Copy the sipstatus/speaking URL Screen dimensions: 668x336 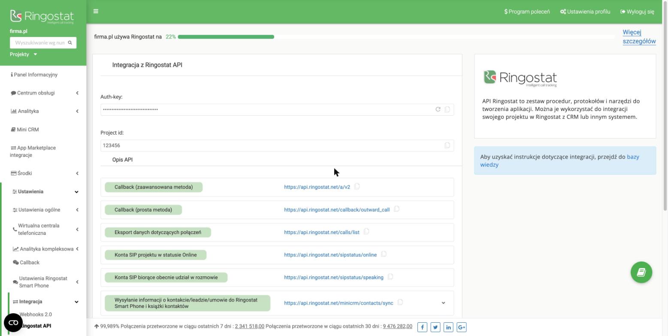[x=390, y=277]
